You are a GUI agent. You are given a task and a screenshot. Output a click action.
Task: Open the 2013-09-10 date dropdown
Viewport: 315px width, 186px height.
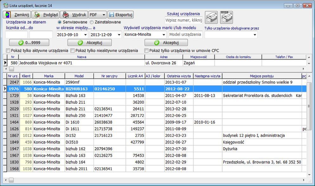[85, 35]
